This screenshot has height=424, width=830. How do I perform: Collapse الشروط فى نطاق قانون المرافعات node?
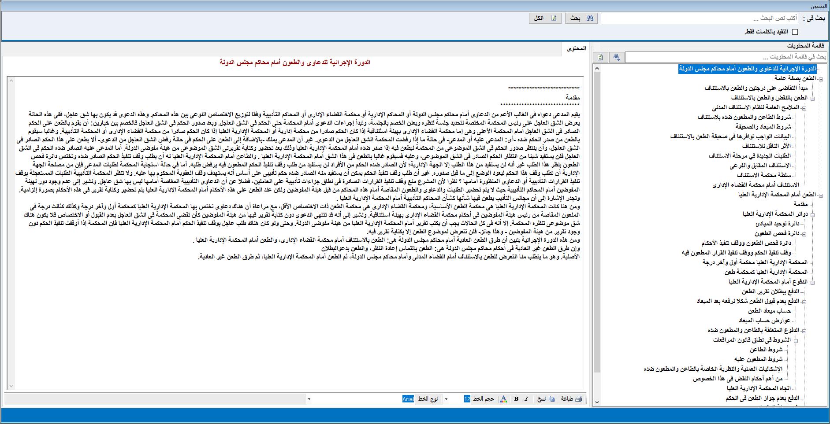796,340
